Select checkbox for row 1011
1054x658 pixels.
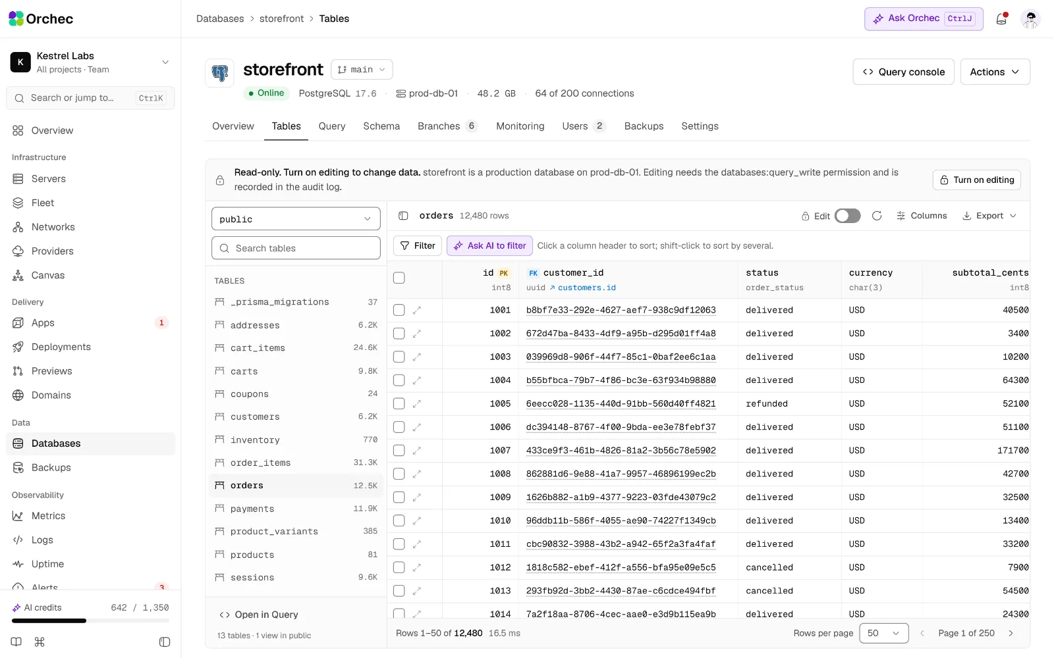point(399,544)
